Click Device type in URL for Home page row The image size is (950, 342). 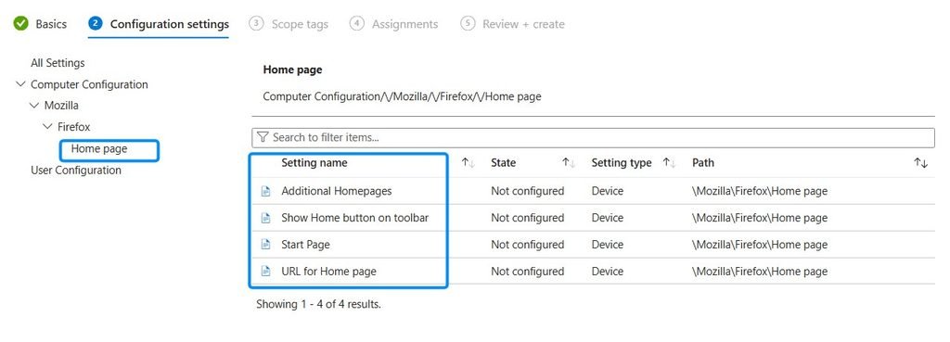(607, 272)
